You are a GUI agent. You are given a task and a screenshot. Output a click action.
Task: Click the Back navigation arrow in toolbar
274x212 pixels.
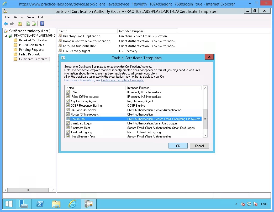point(6,24)
